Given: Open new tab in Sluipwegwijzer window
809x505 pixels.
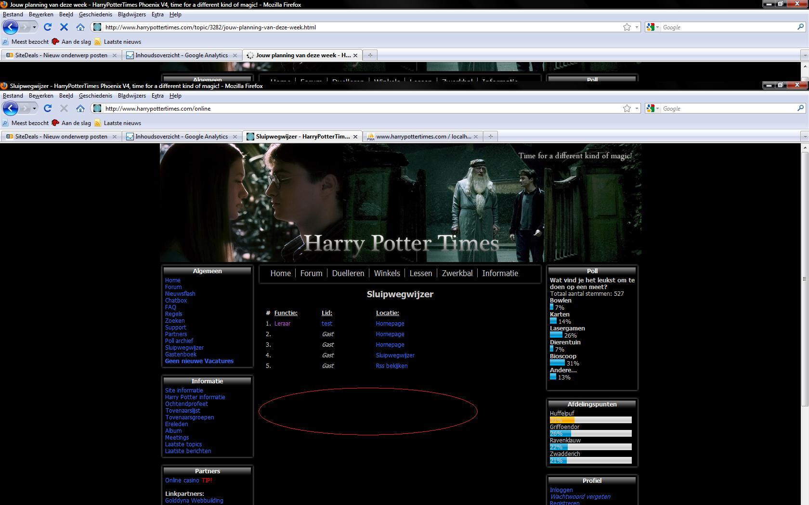Looking at the screenshot, I should pos(490,137).
